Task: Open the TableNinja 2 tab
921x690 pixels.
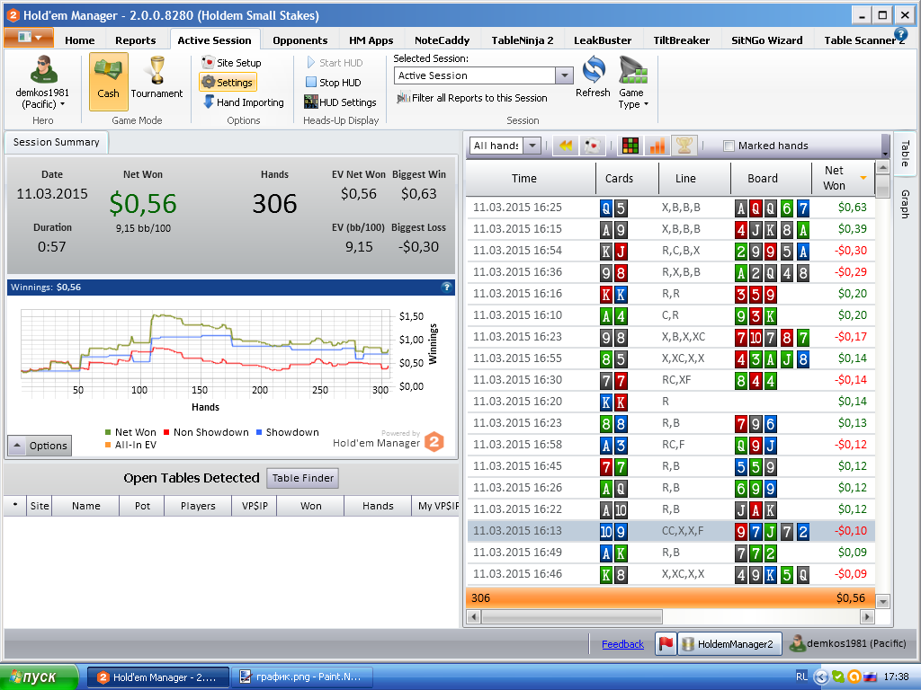Action: 523,40
